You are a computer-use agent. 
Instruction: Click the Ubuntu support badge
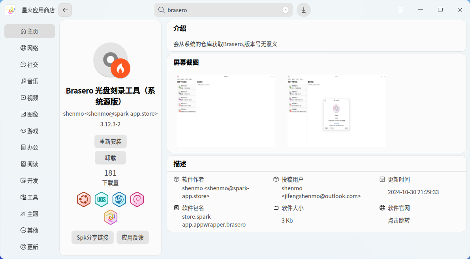pos(84,199)
